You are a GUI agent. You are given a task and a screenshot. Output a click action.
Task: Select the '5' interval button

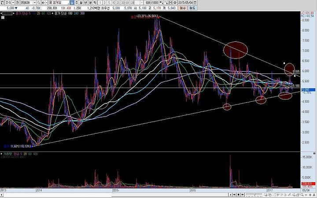point(109,3)
